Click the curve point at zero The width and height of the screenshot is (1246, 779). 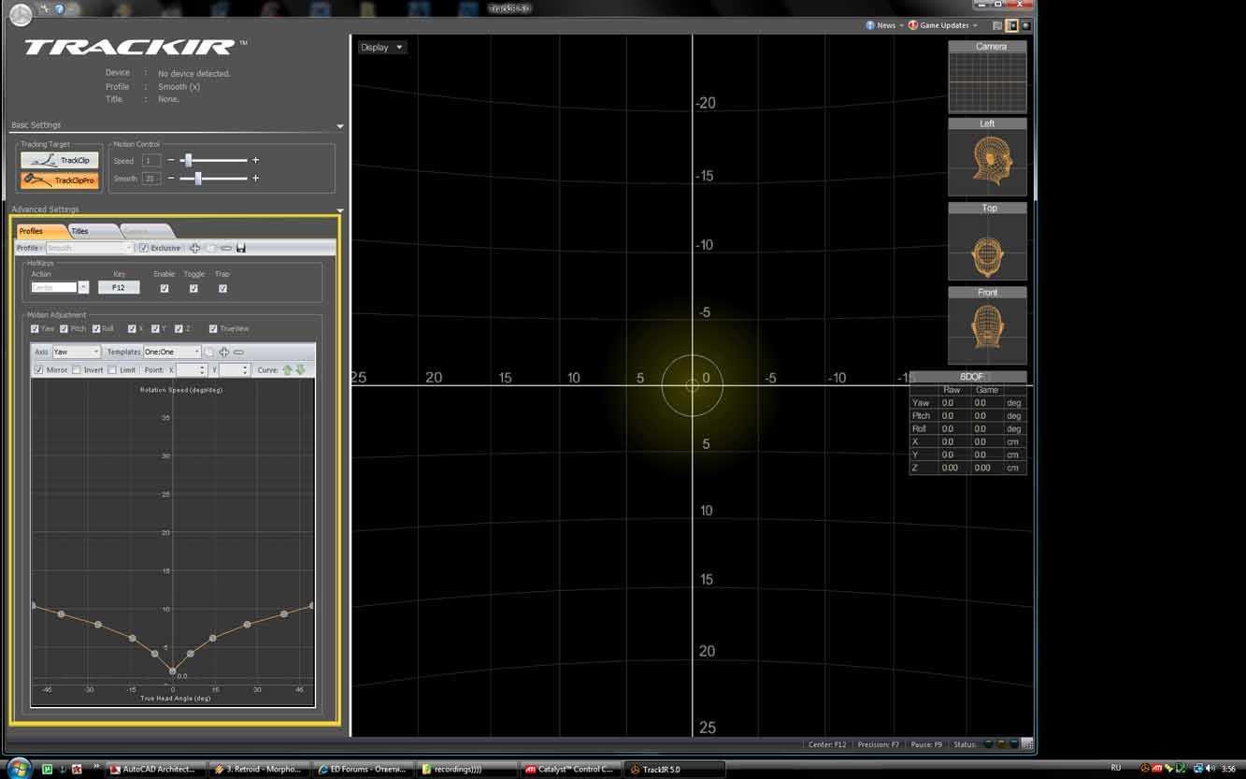(173, 671)
